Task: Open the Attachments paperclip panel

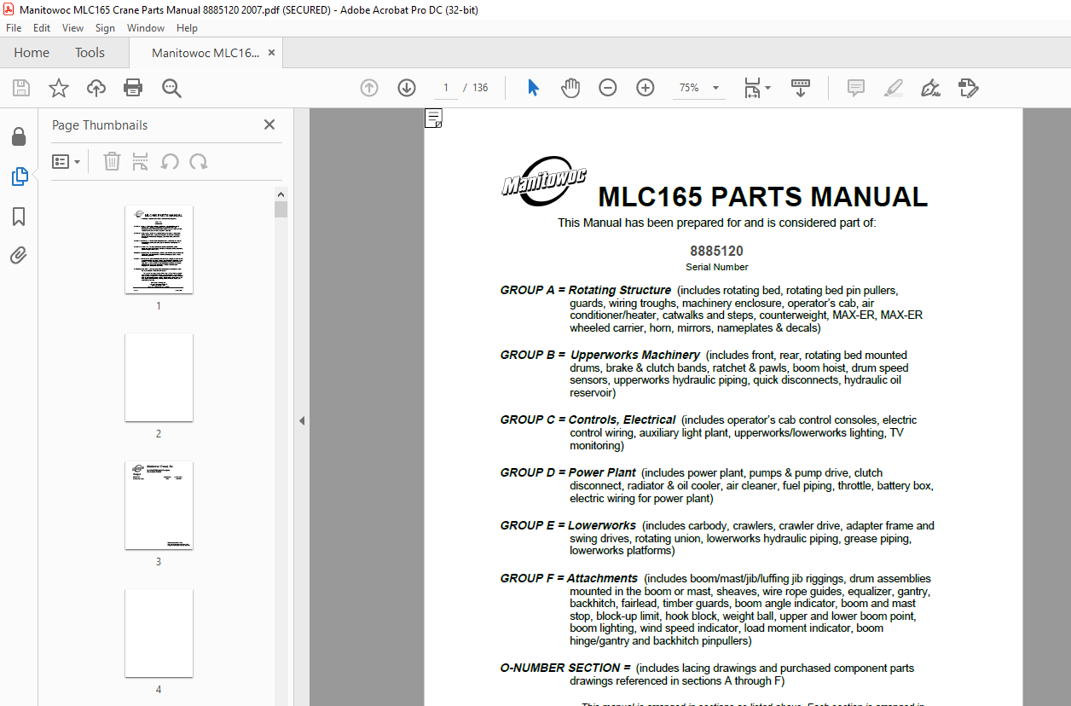Action: click(x=19, y=256)
